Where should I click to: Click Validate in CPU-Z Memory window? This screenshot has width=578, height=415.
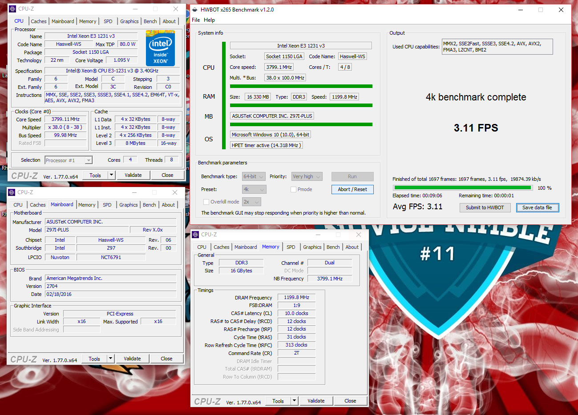click(x=316, y=401)
